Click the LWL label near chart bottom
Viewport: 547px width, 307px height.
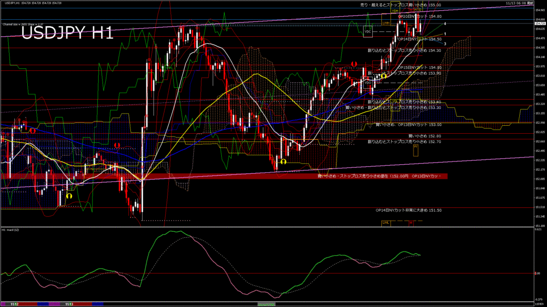pos(385,223)
